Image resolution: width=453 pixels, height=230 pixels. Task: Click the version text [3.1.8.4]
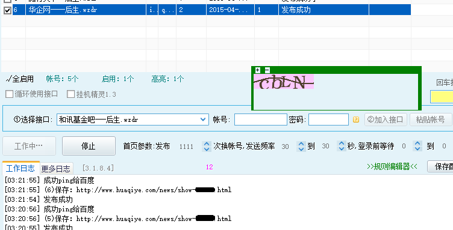click(98, 168)
